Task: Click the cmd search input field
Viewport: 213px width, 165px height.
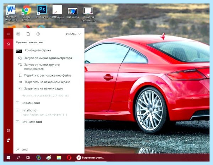Action: point(49,149)
